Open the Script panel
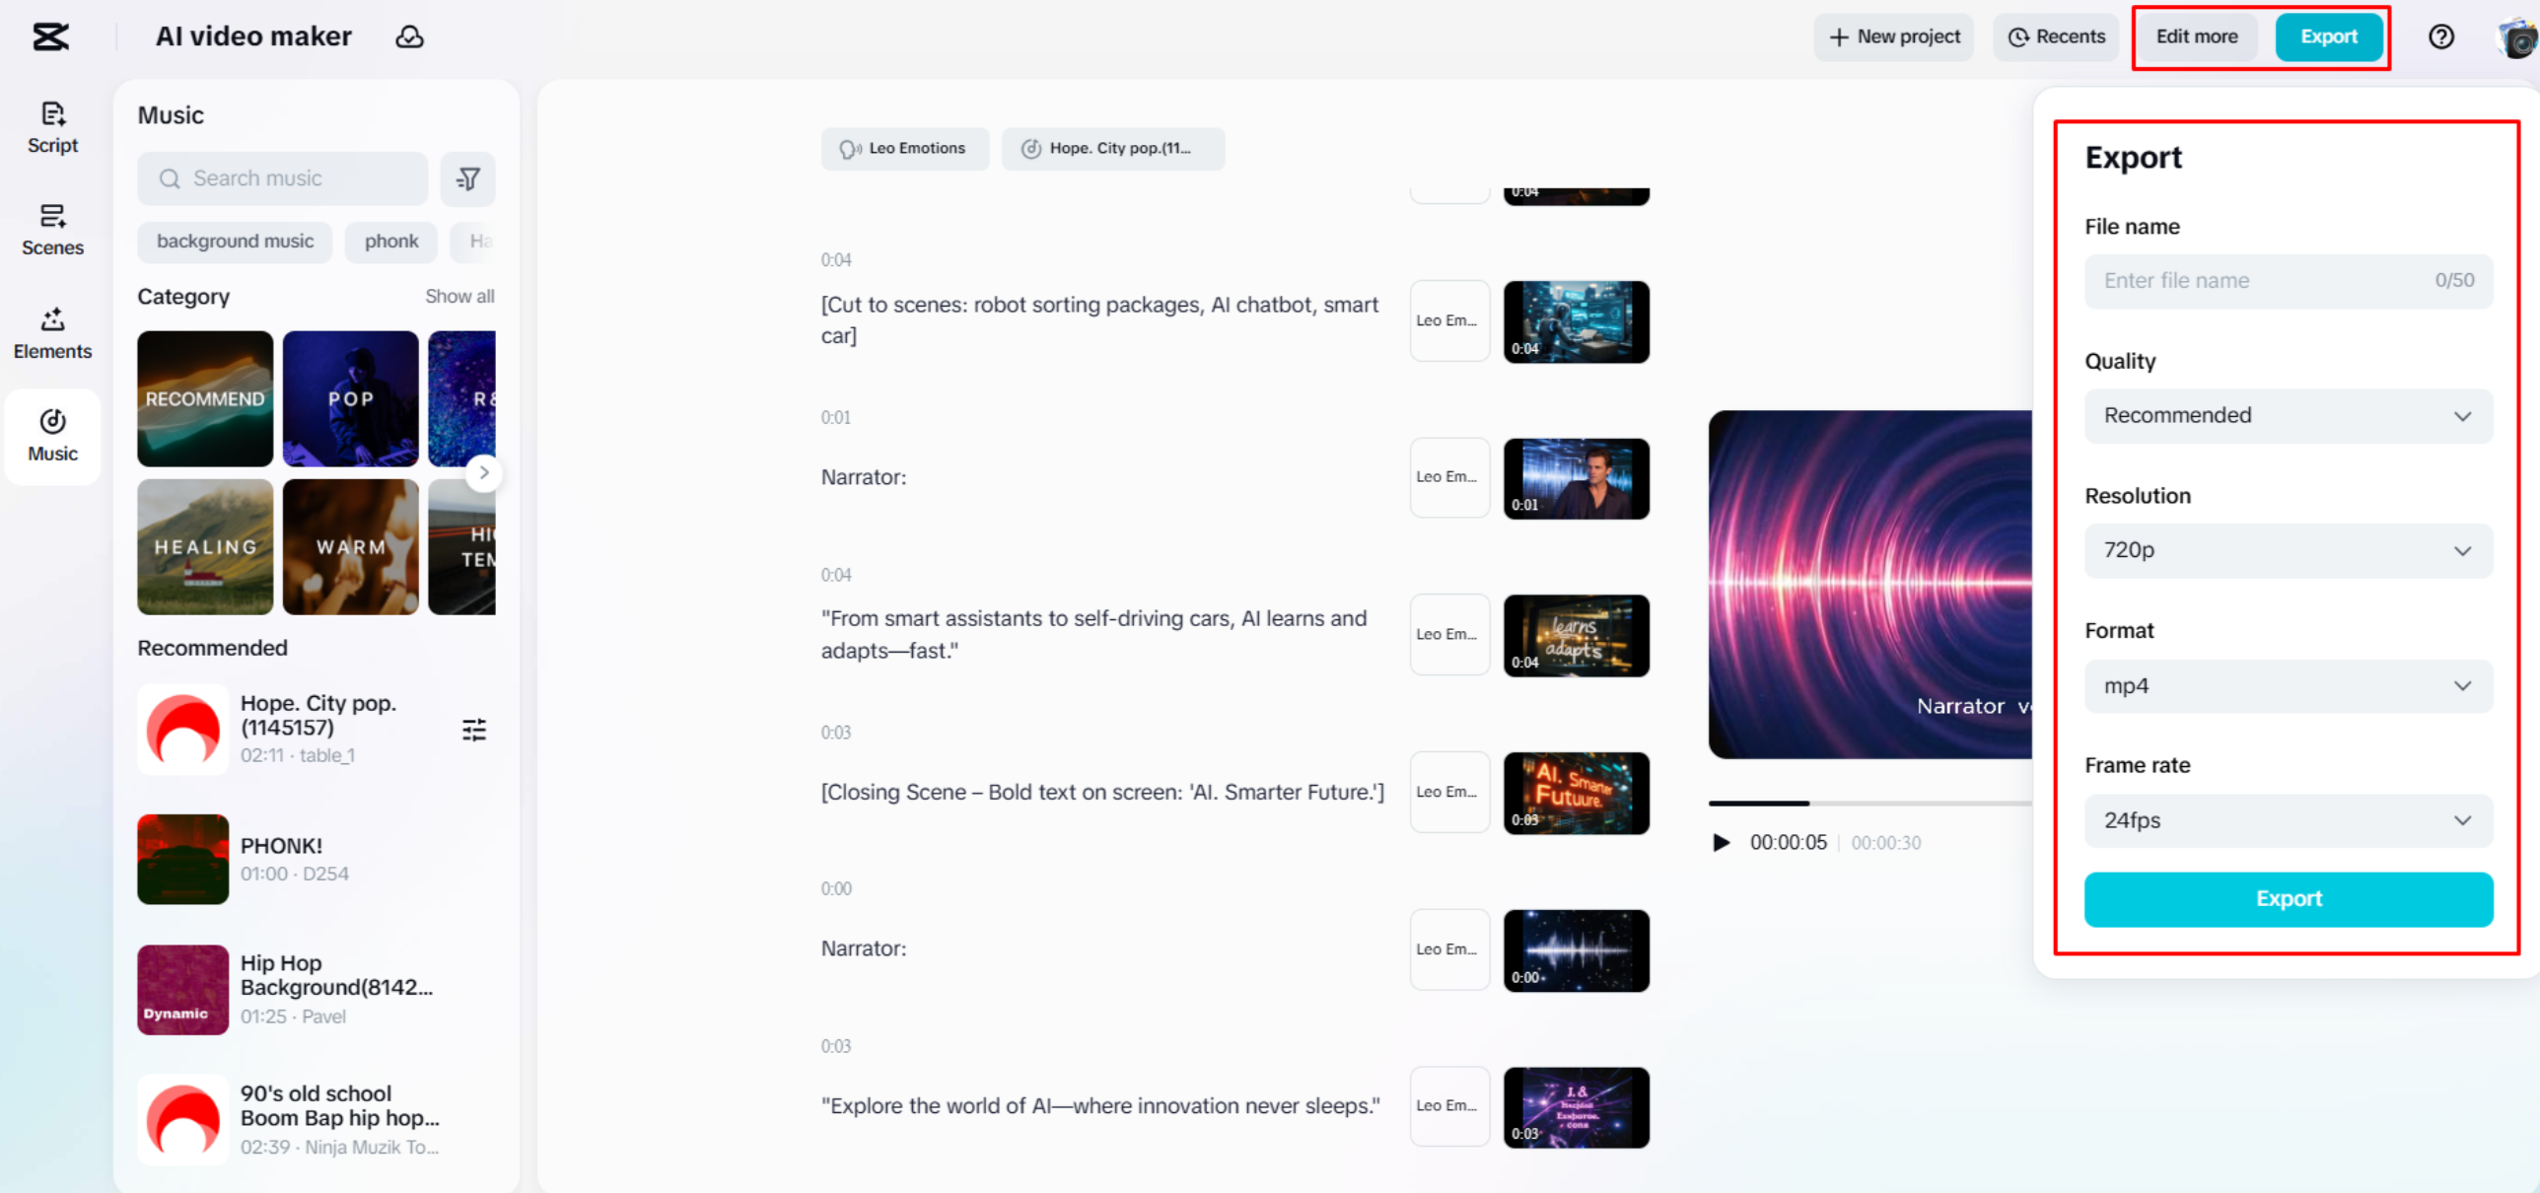Viewport: 2540px width, 1193px height. [x=52, y=126]
